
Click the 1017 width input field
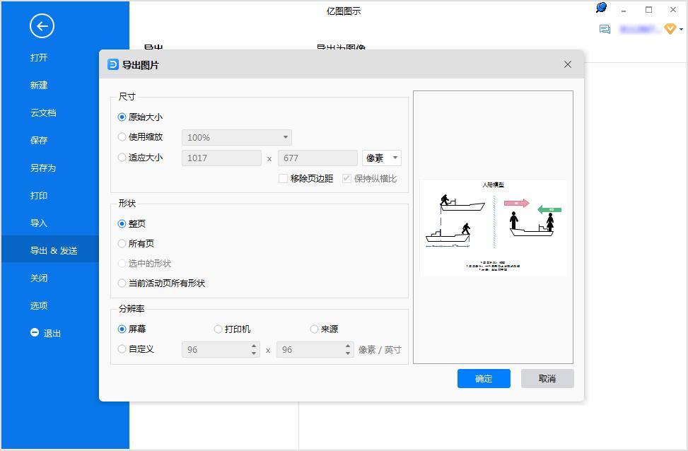[221, 158]
